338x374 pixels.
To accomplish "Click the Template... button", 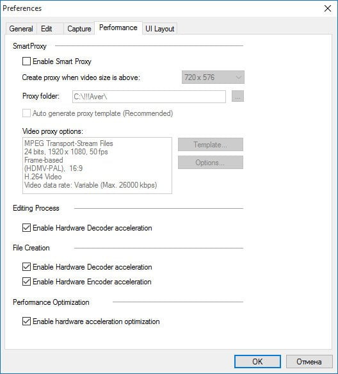I will [x=211, y=145].
